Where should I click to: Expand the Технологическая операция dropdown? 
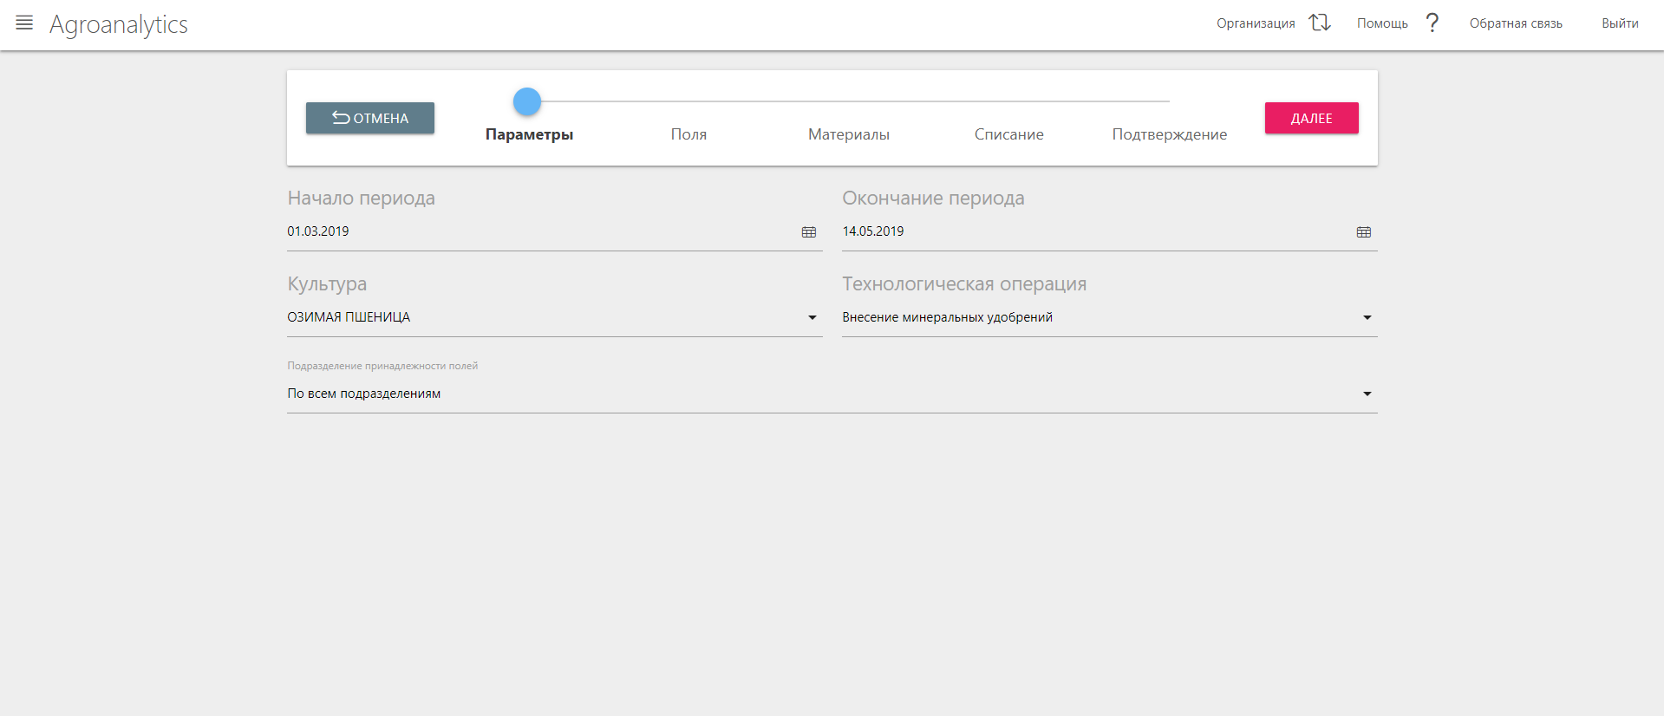[x=1367, y=318]
